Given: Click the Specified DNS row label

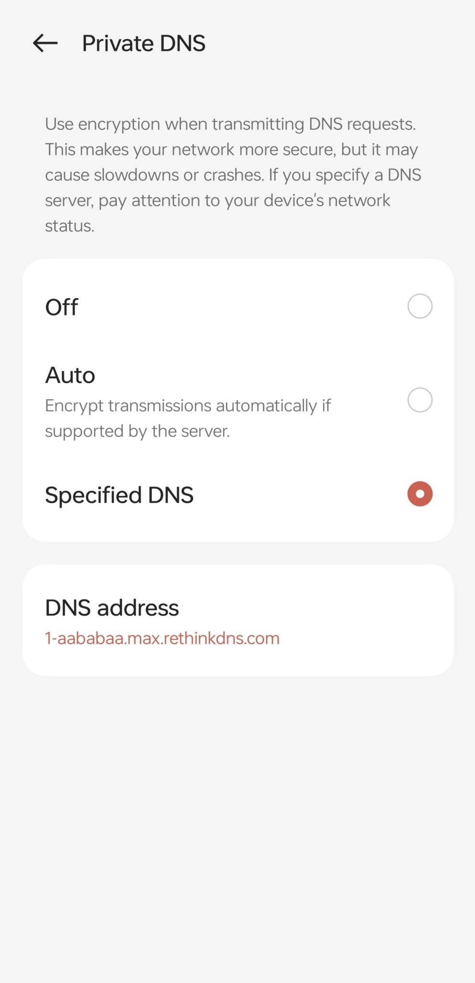Looking at the screenshot, I should pos(119,495).
